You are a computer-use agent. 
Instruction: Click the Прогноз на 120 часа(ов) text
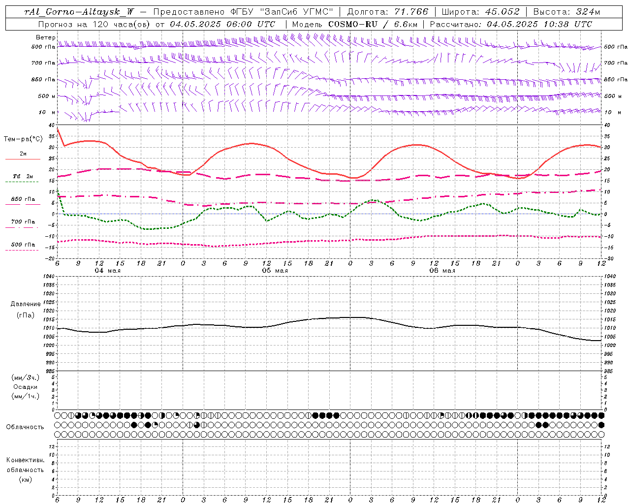[x=94, y=24]
